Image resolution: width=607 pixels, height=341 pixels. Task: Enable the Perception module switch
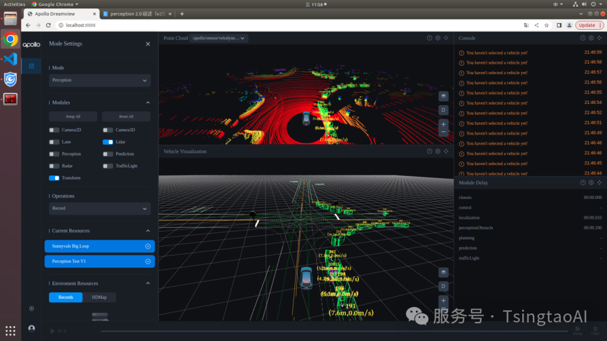coord(54,154)
